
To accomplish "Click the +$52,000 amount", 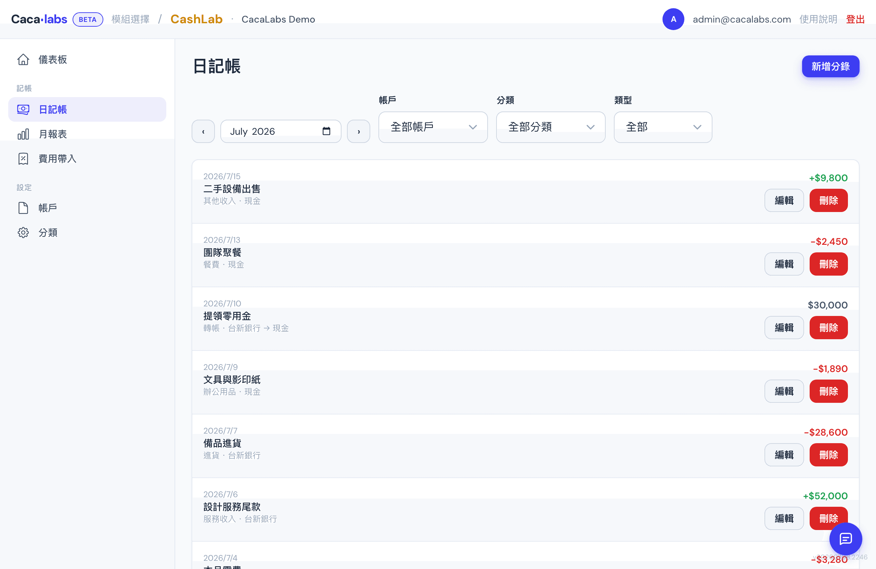I will pos(825,496).
